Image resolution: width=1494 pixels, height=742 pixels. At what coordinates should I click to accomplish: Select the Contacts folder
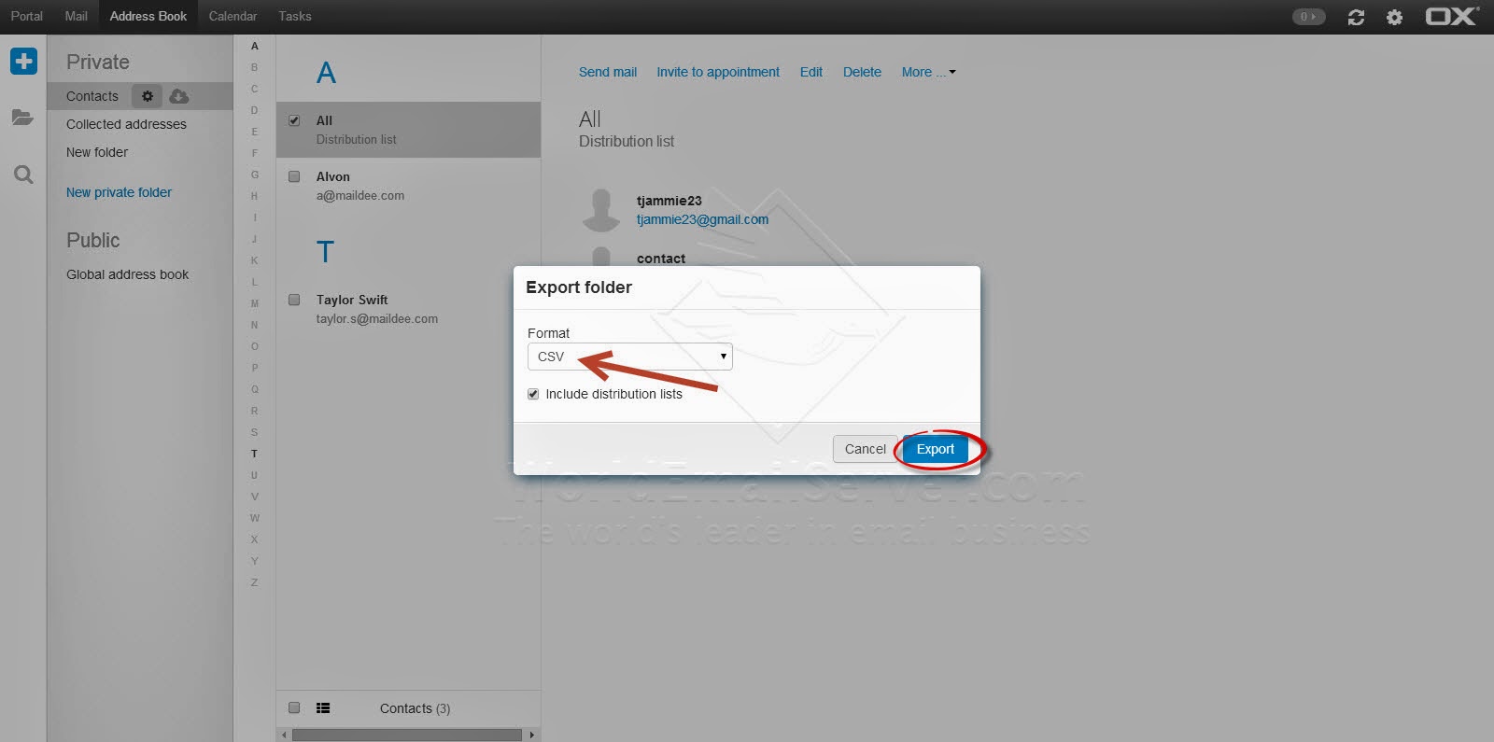coord(92,96)
